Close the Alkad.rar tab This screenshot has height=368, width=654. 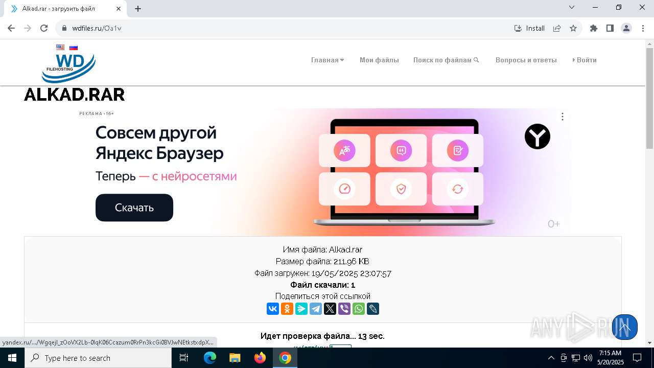tap(119, 9)
